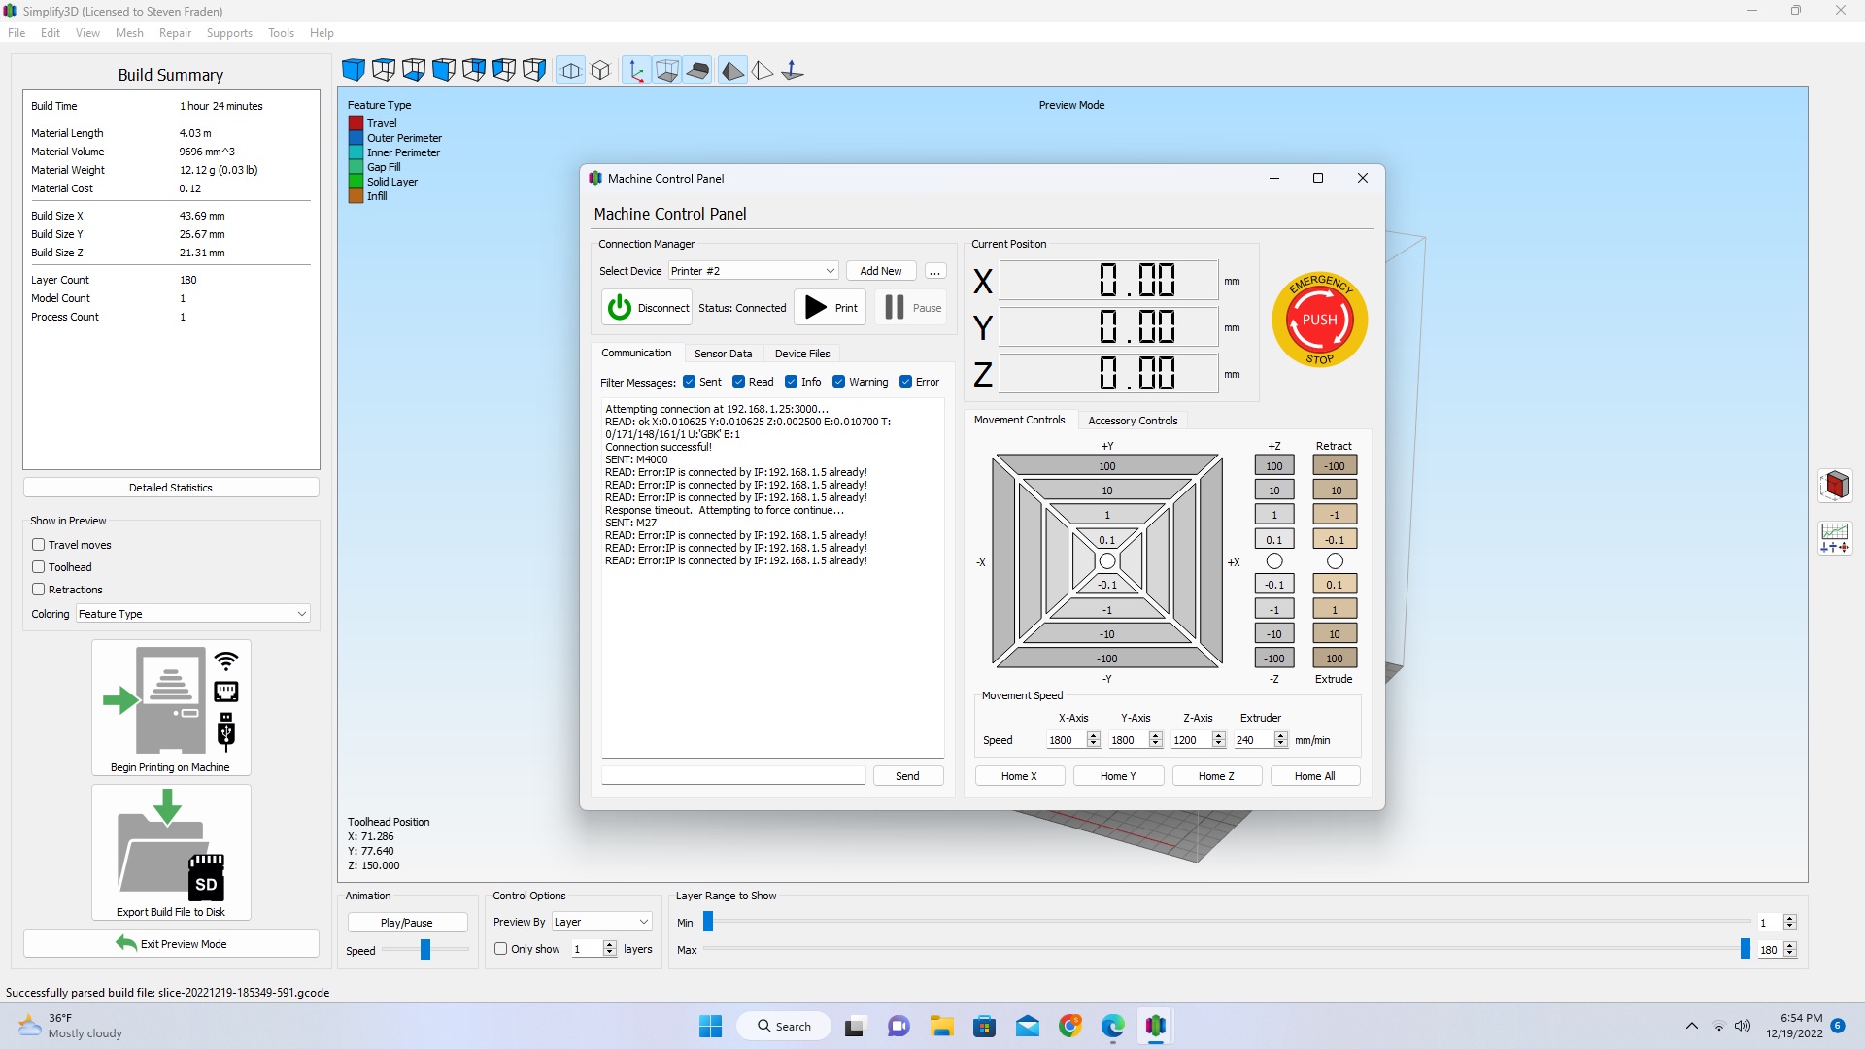
Task: Open File Explorer from taskbar
Action: [x=941, y=1026]
